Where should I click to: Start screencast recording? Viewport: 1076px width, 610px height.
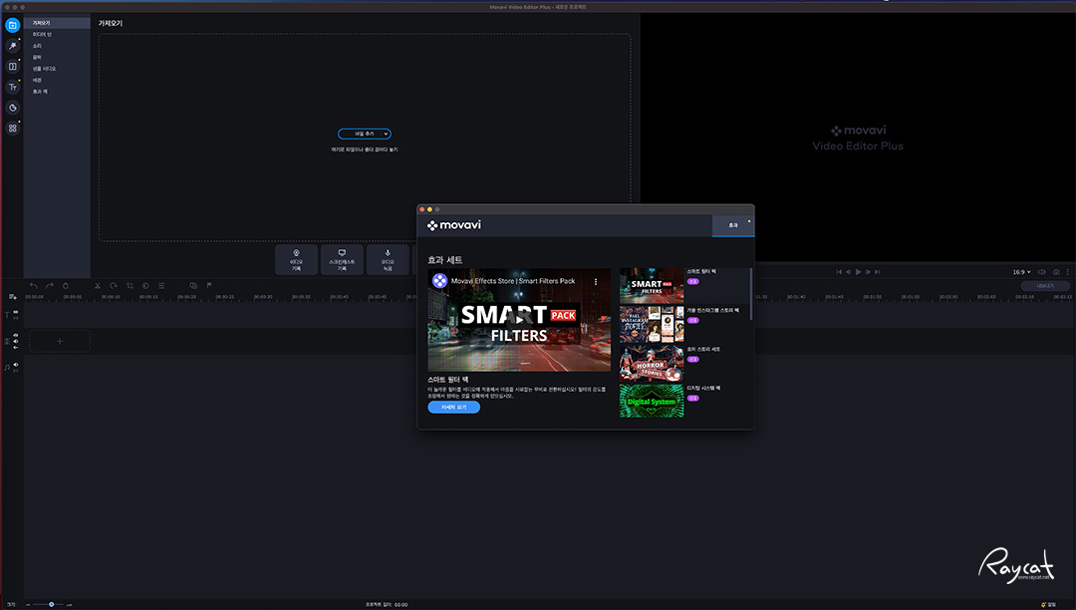[x=342, y=260]
